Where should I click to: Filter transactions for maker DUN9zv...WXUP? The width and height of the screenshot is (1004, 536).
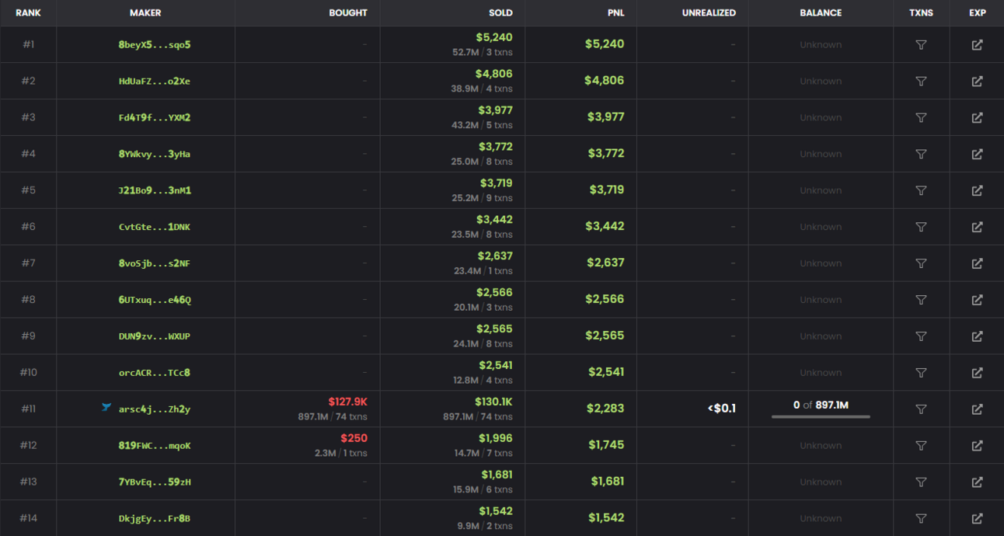921,336
